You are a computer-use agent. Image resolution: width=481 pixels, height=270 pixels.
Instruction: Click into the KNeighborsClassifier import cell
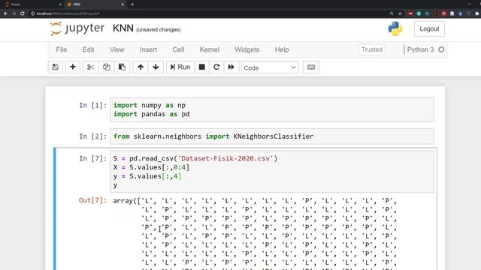(x=272, y=136)
